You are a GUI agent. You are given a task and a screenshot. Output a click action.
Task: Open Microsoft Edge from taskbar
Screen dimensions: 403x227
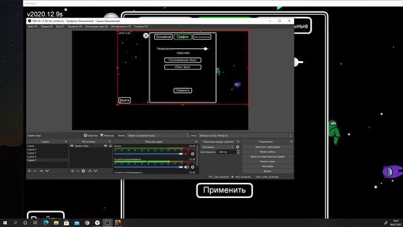click(x=46, y=223)
